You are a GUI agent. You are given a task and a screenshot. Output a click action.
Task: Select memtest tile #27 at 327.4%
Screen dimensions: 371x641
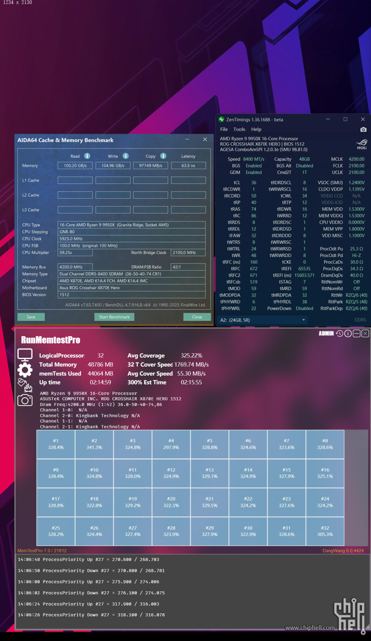[x=132, y=531]
